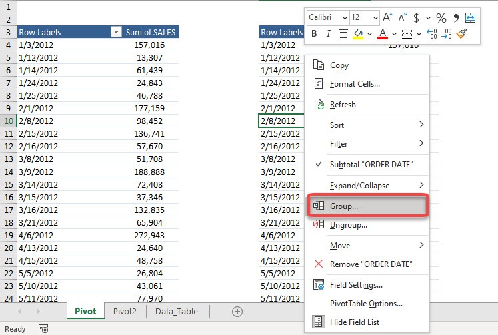Click the Center align icon

[x=343, y=33]
